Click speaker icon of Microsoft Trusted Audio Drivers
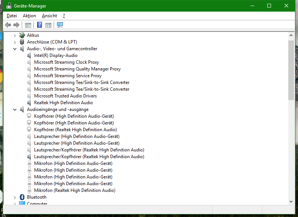Image resolution: width=298 pixels, height=217 pixels. 29,96
